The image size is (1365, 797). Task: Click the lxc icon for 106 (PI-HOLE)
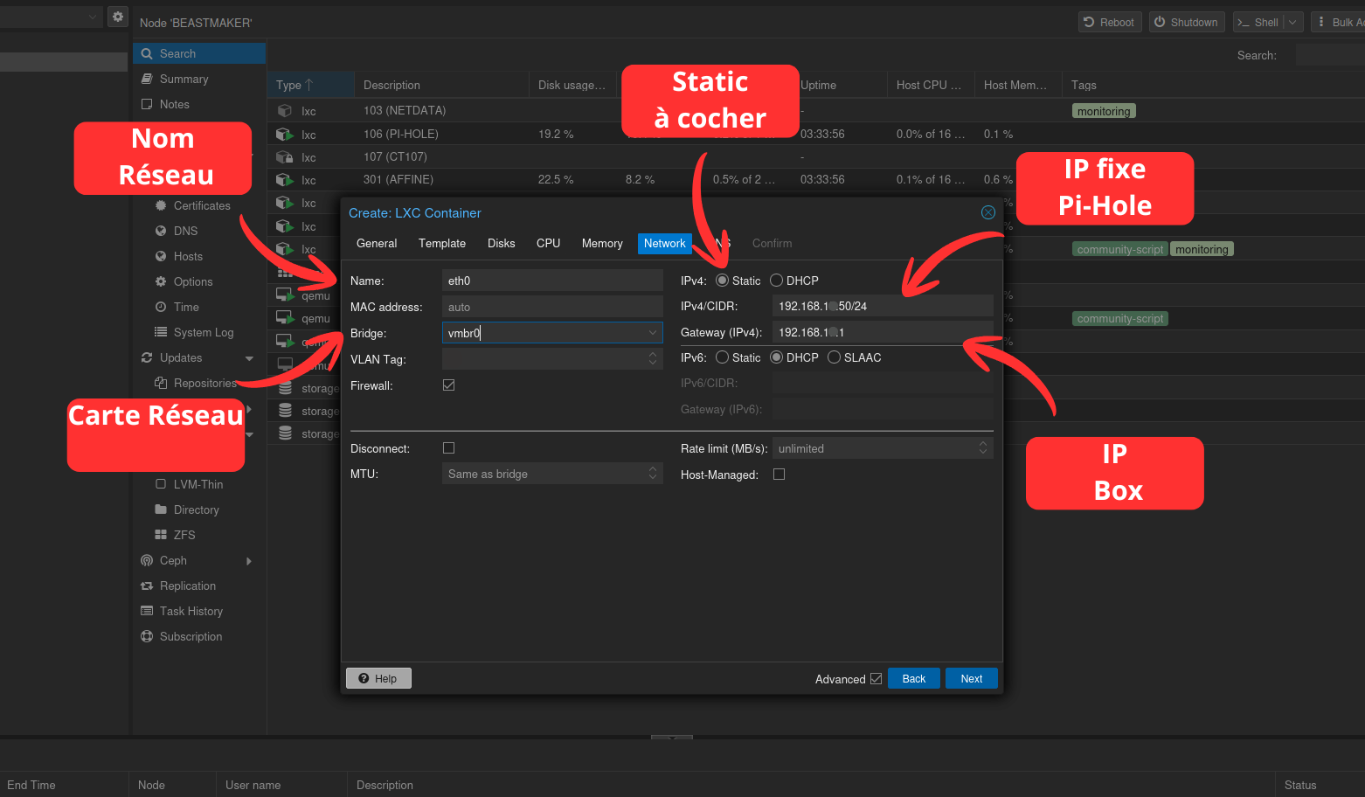click(x=285, y=135)
